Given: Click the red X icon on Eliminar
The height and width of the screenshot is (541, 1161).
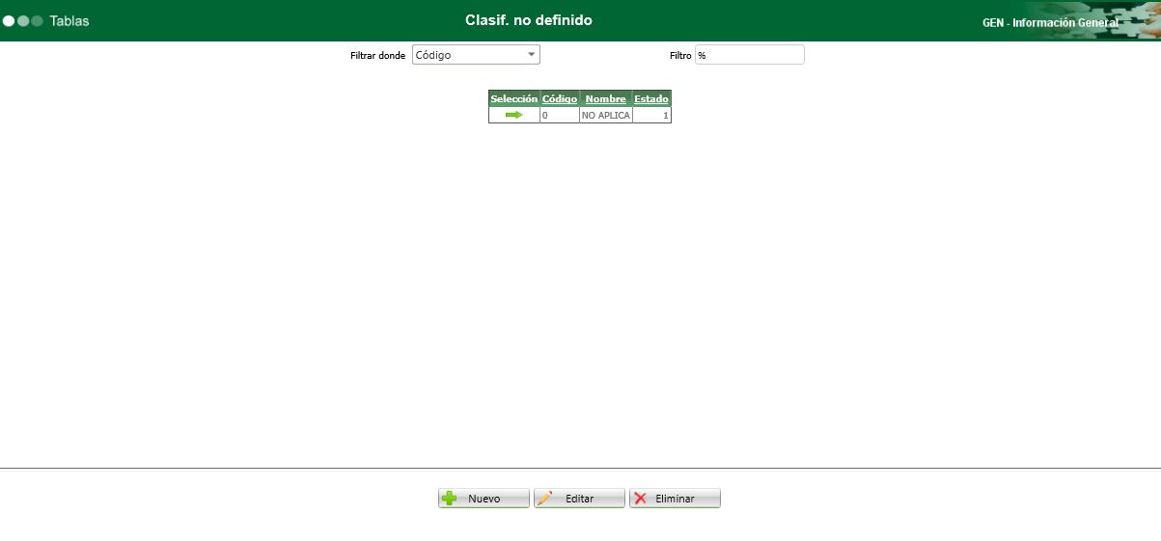Looking at the screenshot, I should pyautogui.click(x=640, y=499).
